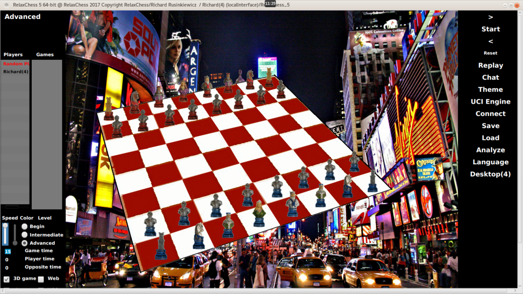The width and height of the screenshot is (523, 294).
Task: Select the blue rook at the board's right corner
Action: (372, 181)
